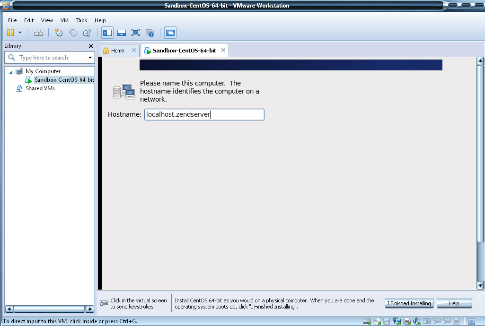Screen dimensions: 485x326
Task: Click the first USB input device status icon
Action: 437,321
